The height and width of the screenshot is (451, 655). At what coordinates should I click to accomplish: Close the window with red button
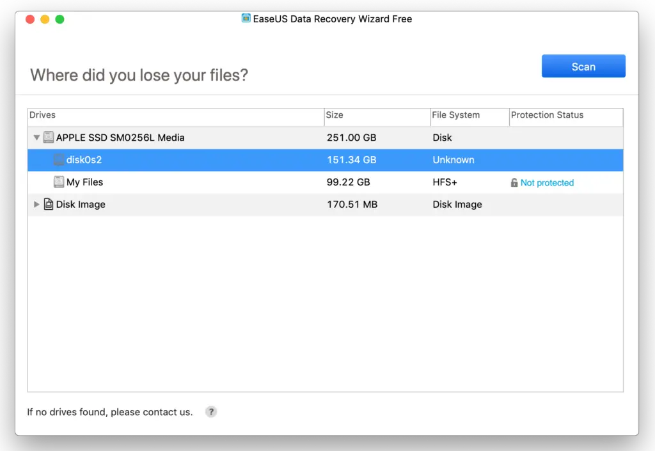(30, 19)
